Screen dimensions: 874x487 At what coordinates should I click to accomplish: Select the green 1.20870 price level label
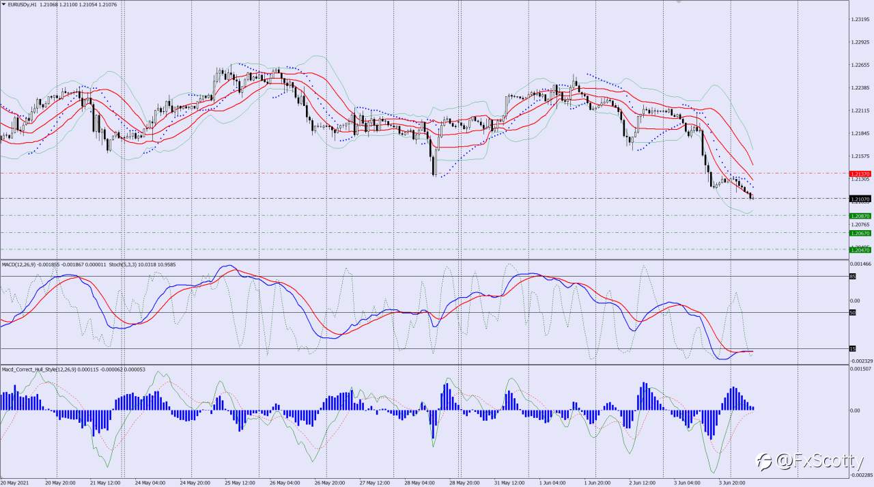pos(860,216)
